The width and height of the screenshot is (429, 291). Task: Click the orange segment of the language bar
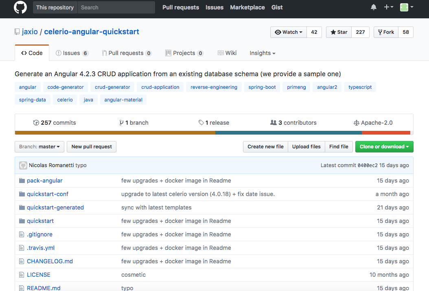115,132
